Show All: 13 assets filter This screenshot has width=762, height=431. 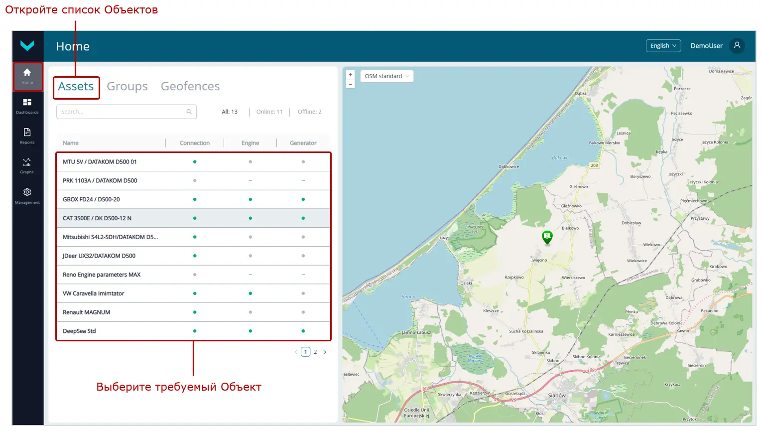coord(230,112)
